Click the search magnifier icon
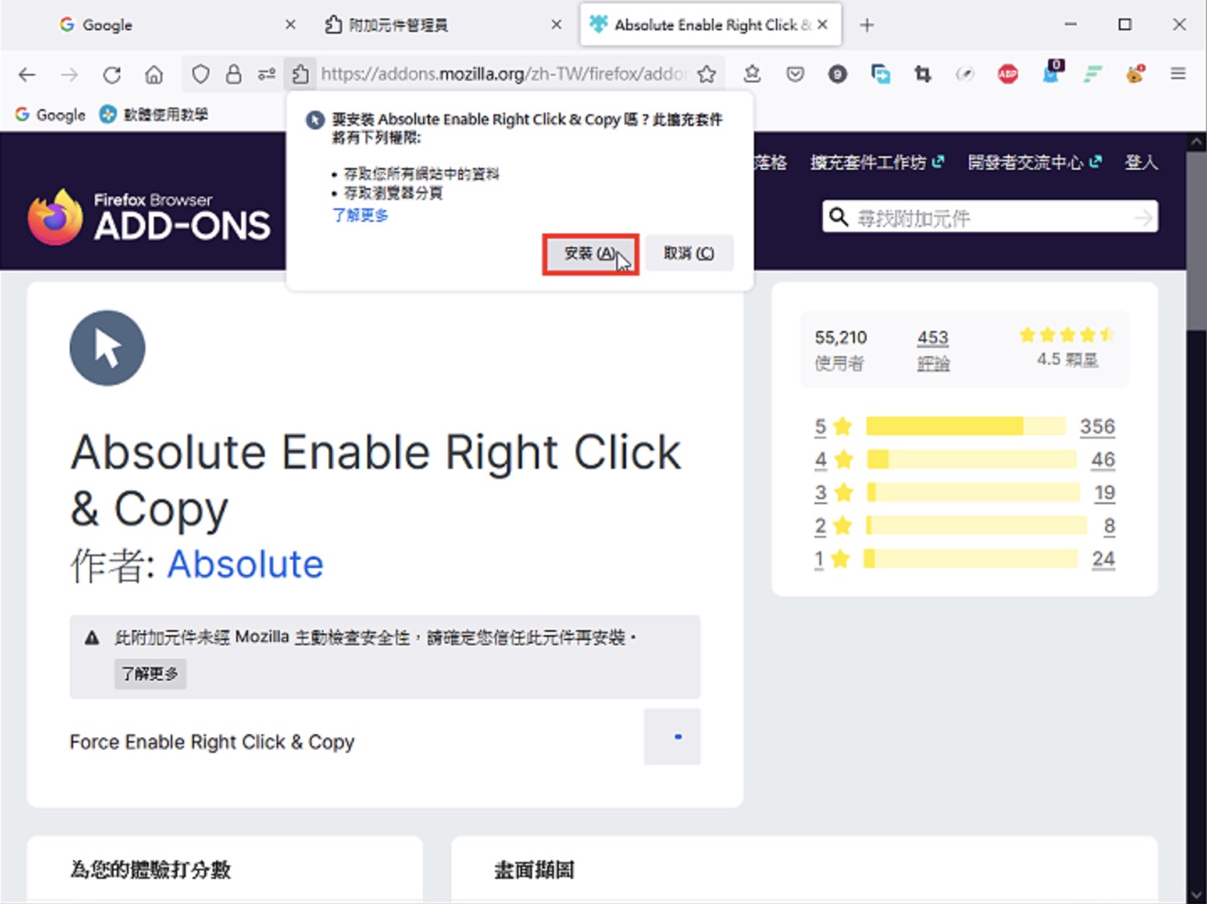The width and height of the screenshot is (1207, 904). click(x=838, y=217)
